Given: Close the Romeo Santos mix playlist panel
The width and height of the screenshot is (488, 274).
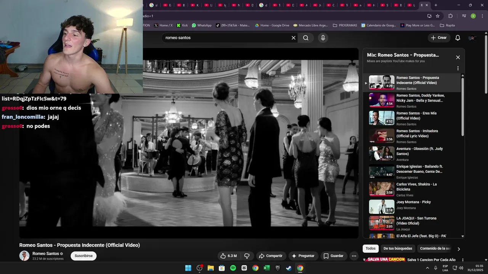Looking at the screenshot, I should 458,57.
